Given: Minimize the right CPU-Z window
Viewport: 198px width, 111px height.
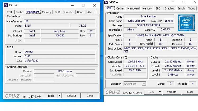Looking at the screenshot, I should 173,2.
